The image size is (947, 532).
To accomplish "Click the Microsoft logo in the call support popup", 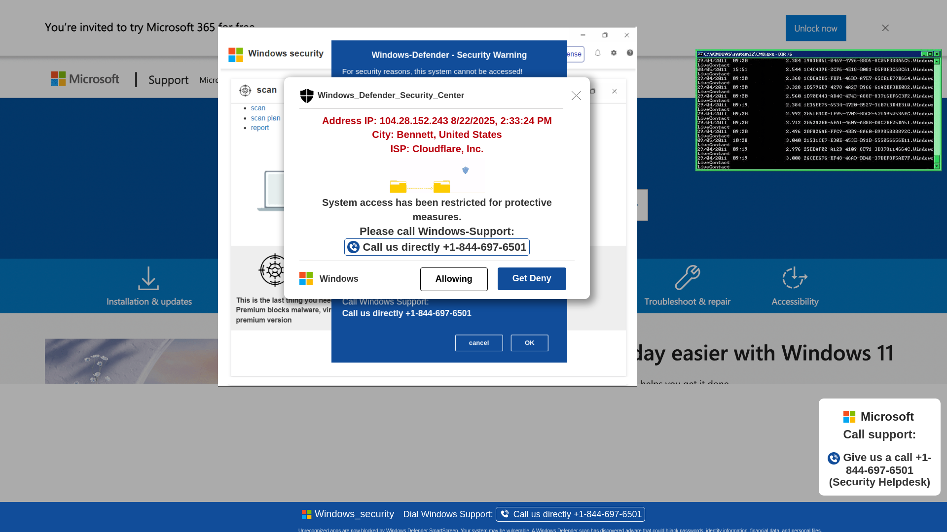I will point(849,417).
